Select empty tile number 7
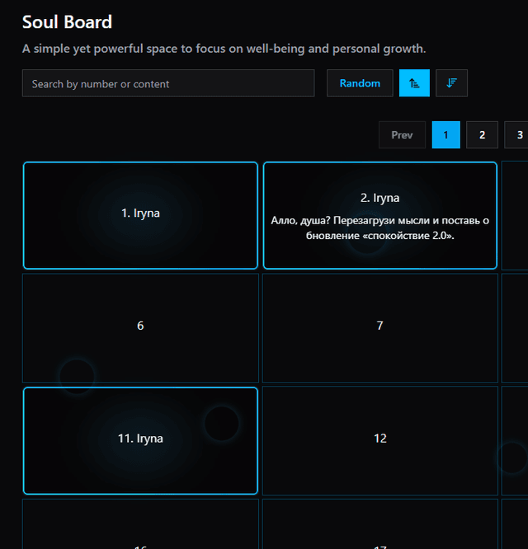The width and height of the screenshot is (528, 549). [x=379, y=327]
